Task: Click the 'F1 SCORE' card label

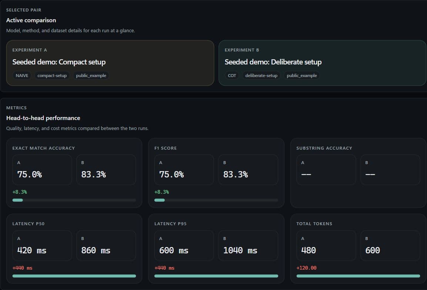Action: coord(166,148)
